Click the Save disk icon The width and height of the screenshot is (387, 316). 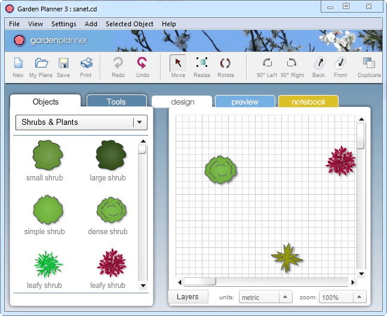coord(63,63)
